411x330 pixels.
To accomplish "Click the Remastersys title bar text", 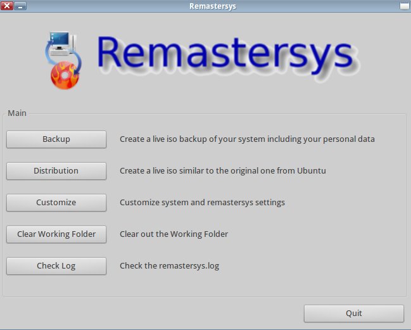I will 213,6.
